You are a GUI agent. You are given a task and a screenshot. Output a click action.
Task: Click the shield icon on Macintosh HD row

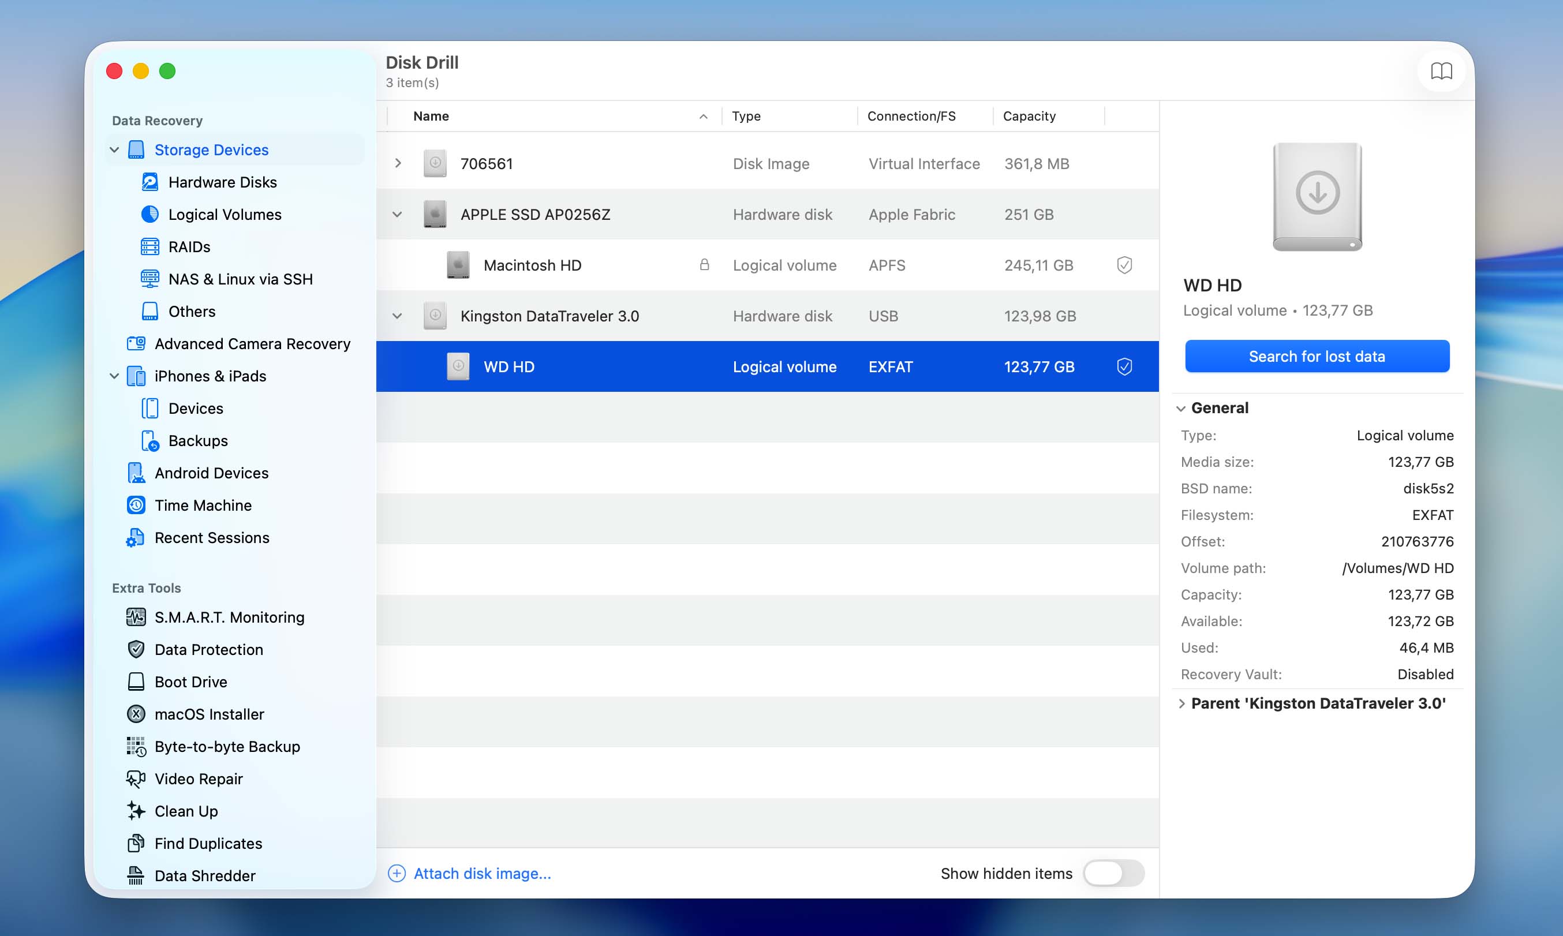1124,265
